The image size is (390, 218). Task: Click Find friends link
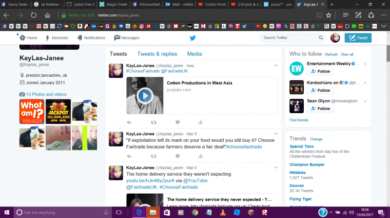[x=299, y=120]
